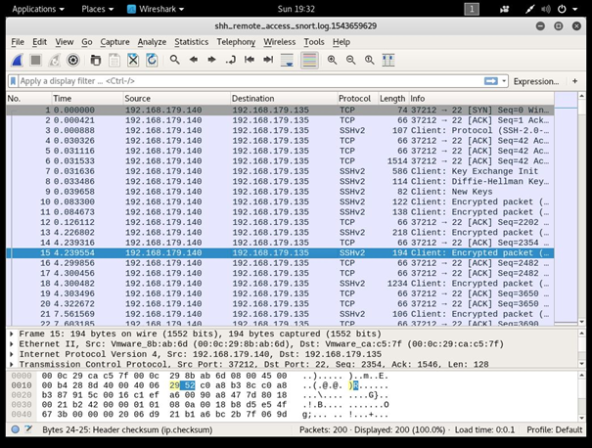Open the Capture menu
Screen dimensions: 592x448
[114, 42]
